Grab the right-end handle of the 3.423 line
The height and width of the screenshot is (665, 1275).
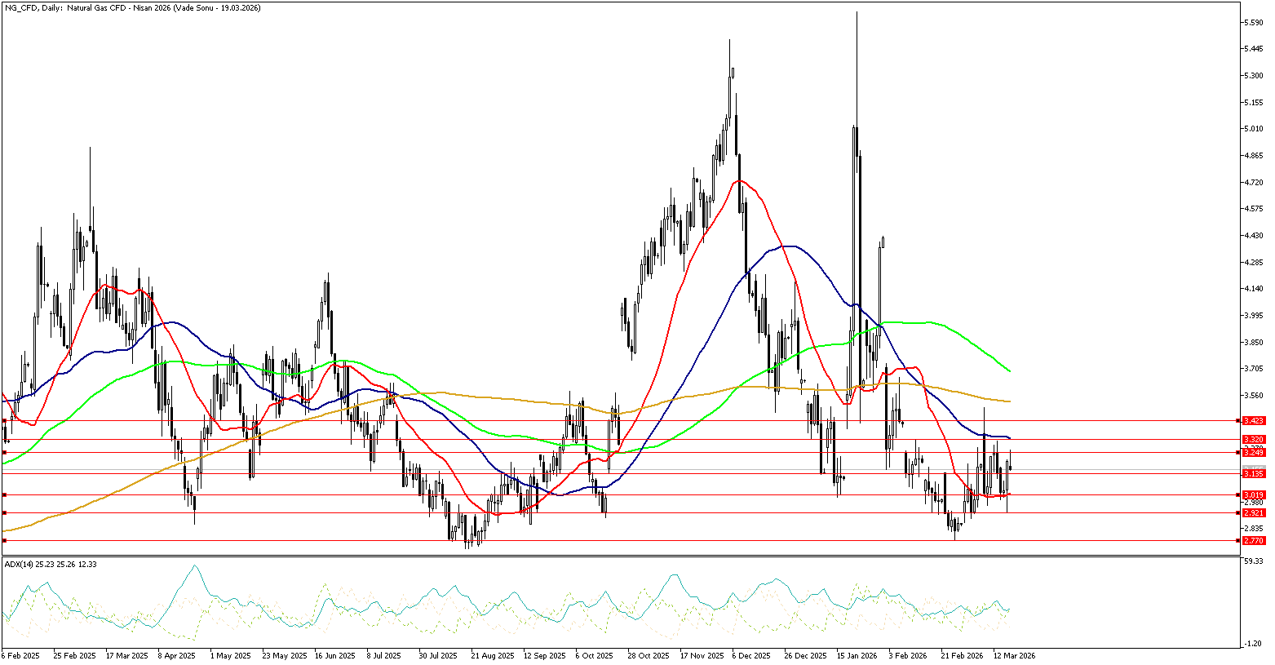tap(1239, 420)
